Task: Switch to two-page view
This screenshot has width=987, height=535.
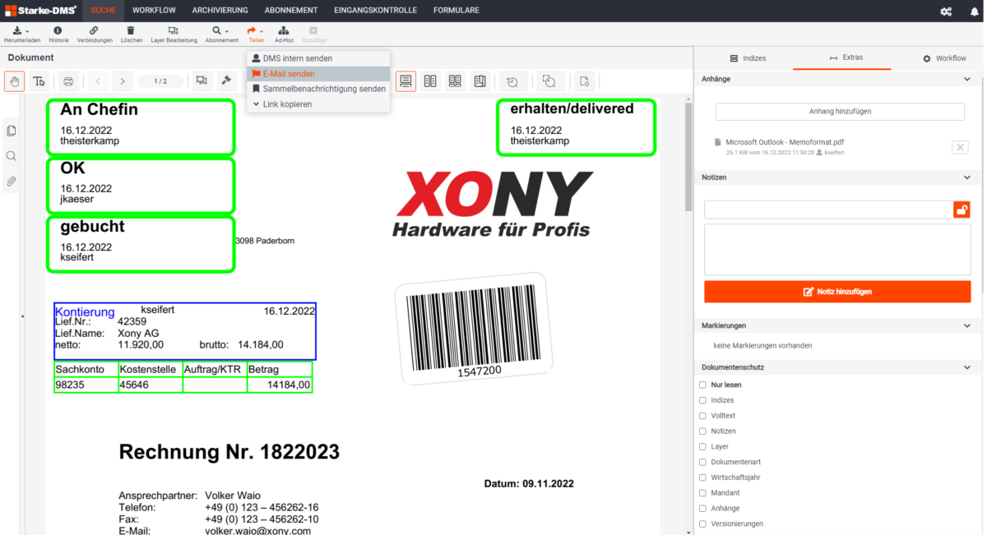Action: tap(430, 81)
